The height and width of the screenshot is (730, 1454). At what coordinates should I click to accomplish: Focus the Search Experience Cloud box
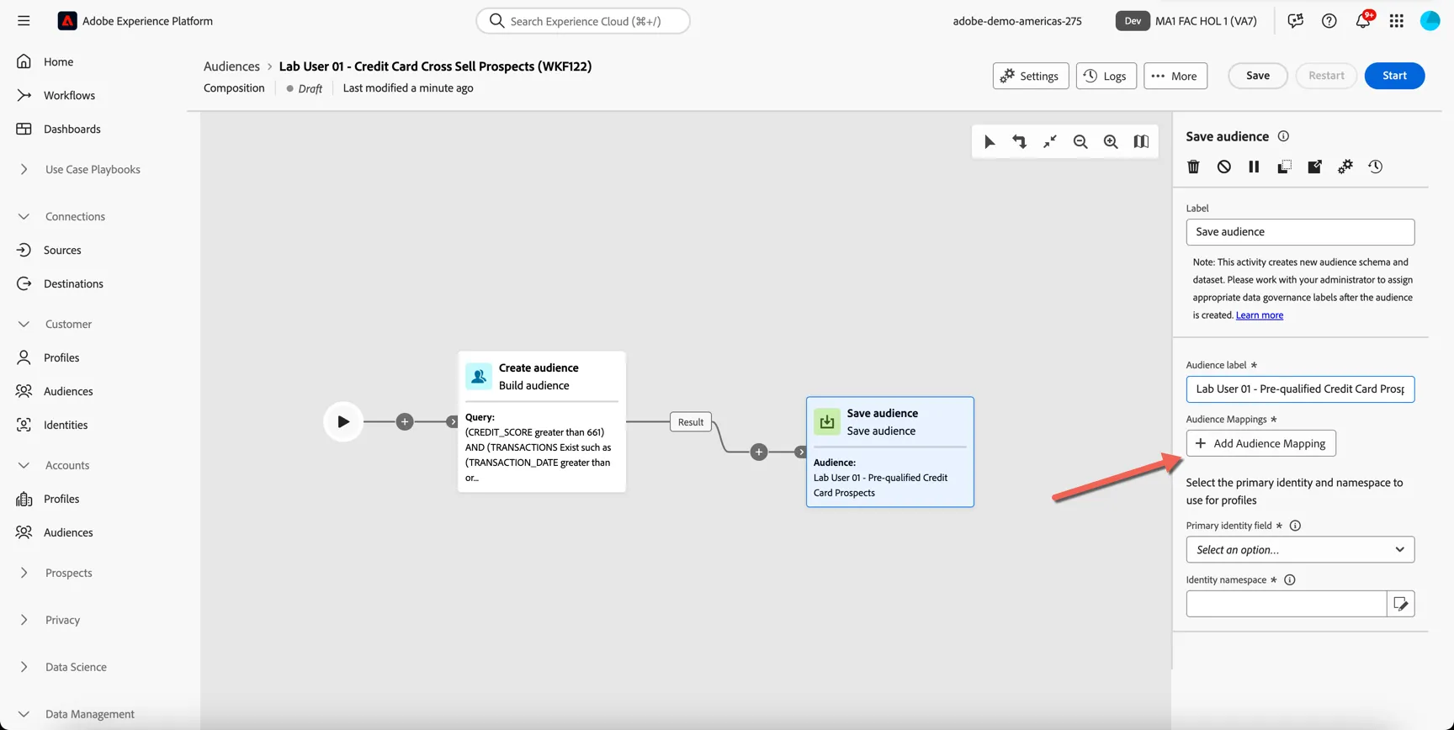[583, 21]
